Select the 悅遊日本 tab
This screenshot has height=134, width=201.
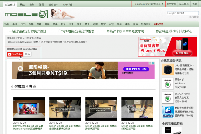[53, 5]
